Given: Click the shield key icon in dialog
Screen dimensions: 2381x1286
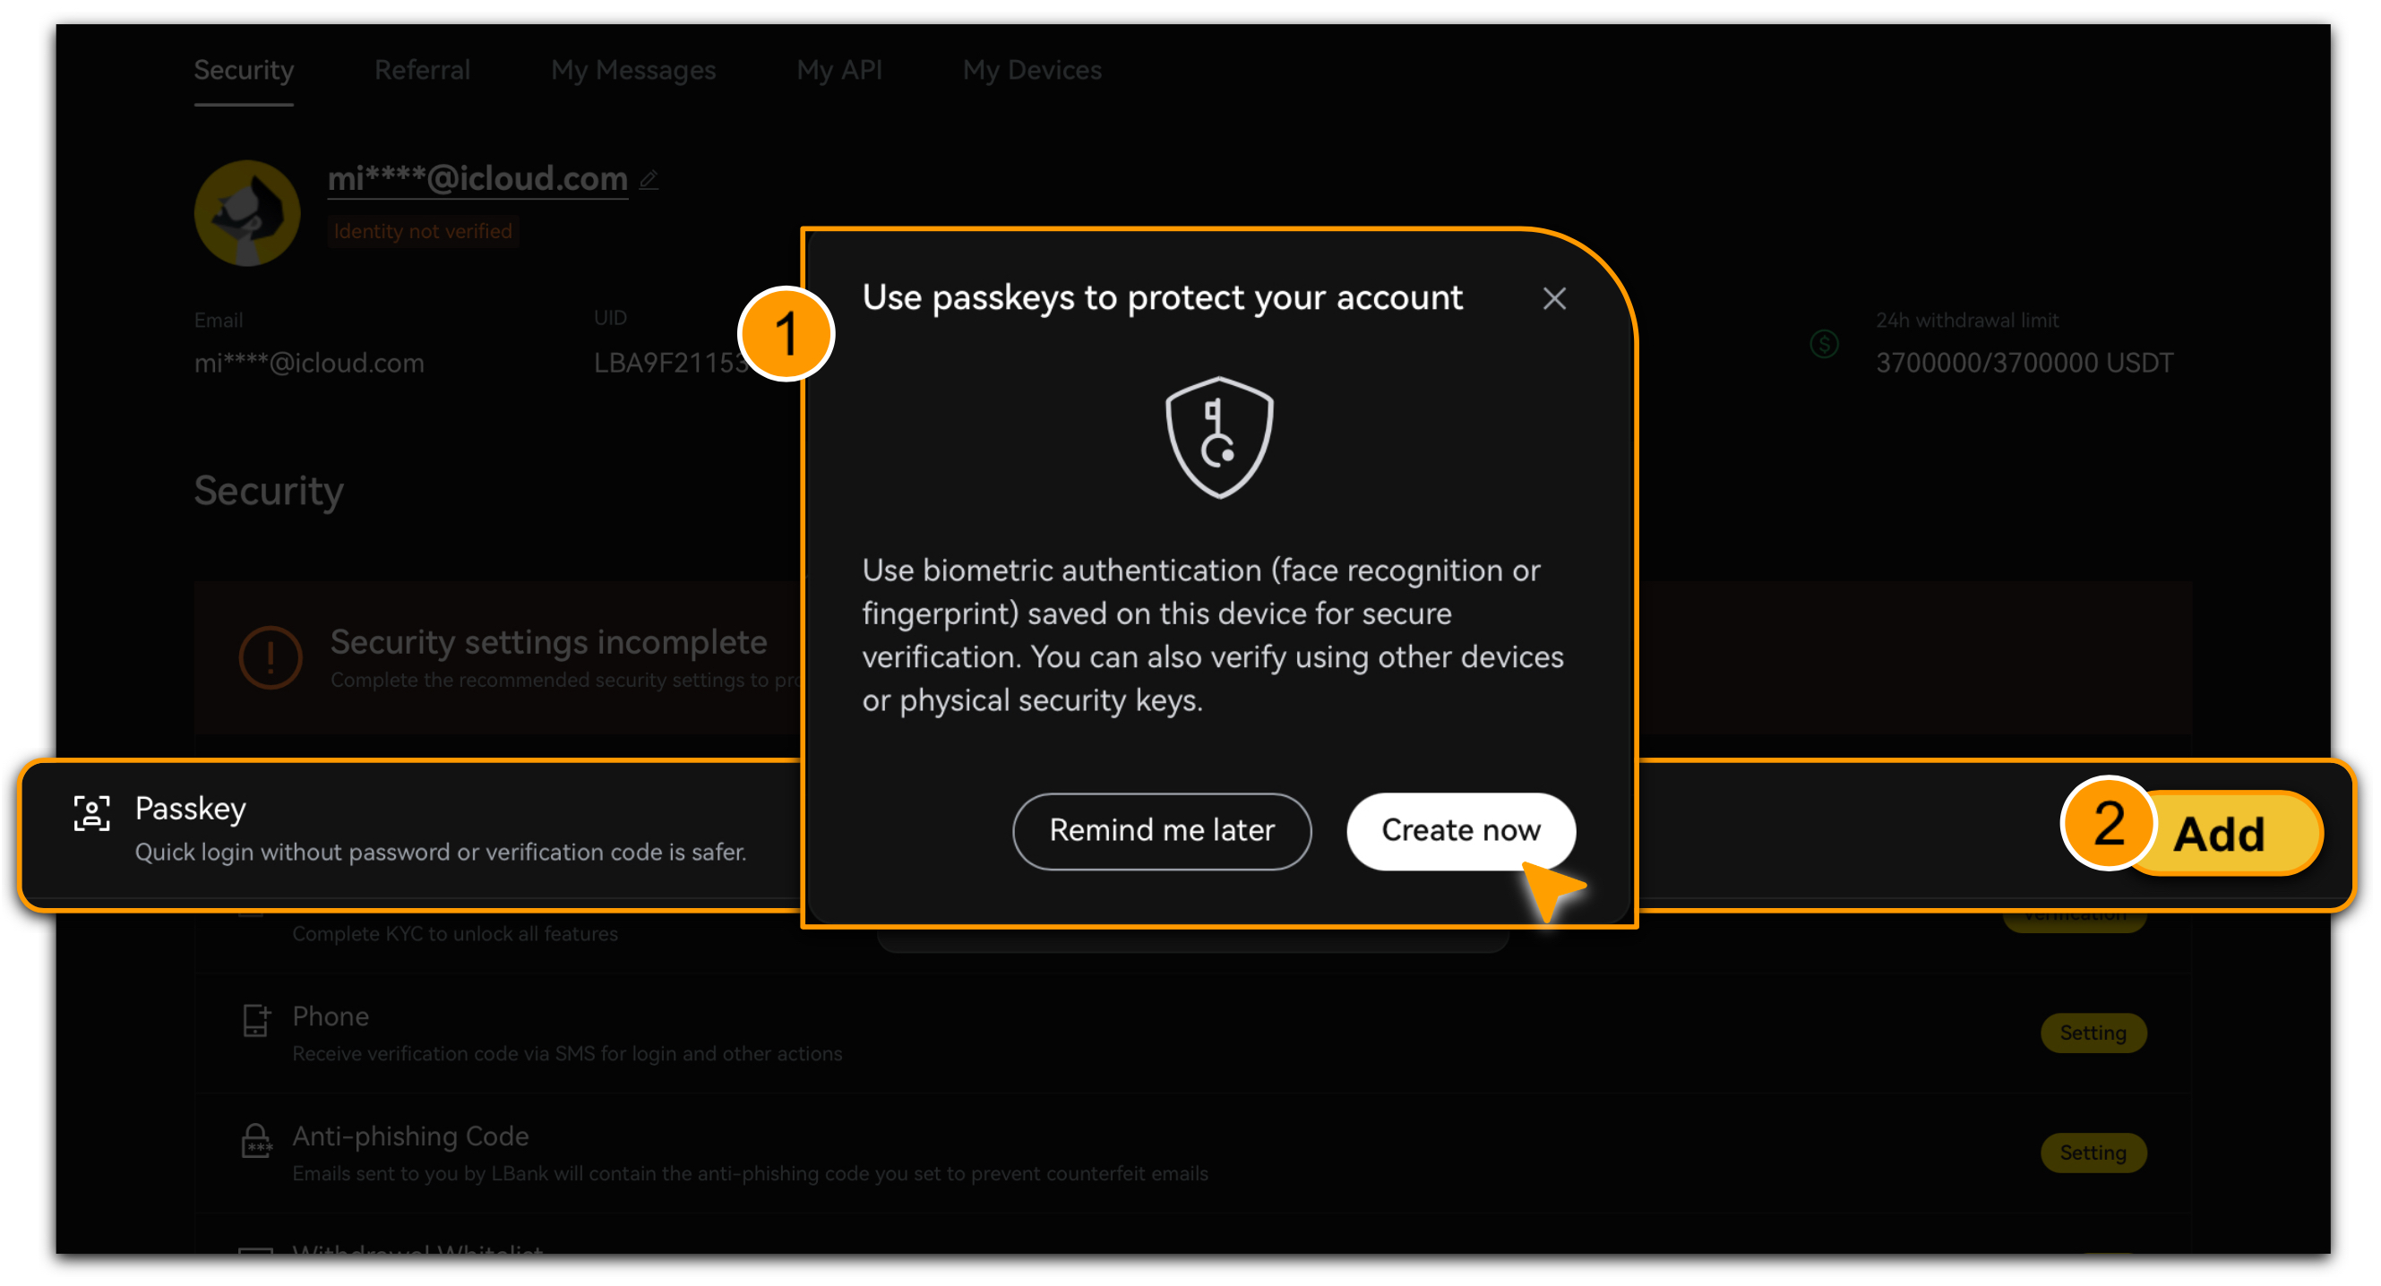Looking at the screenshot, I should click(x=1219, y=437).
